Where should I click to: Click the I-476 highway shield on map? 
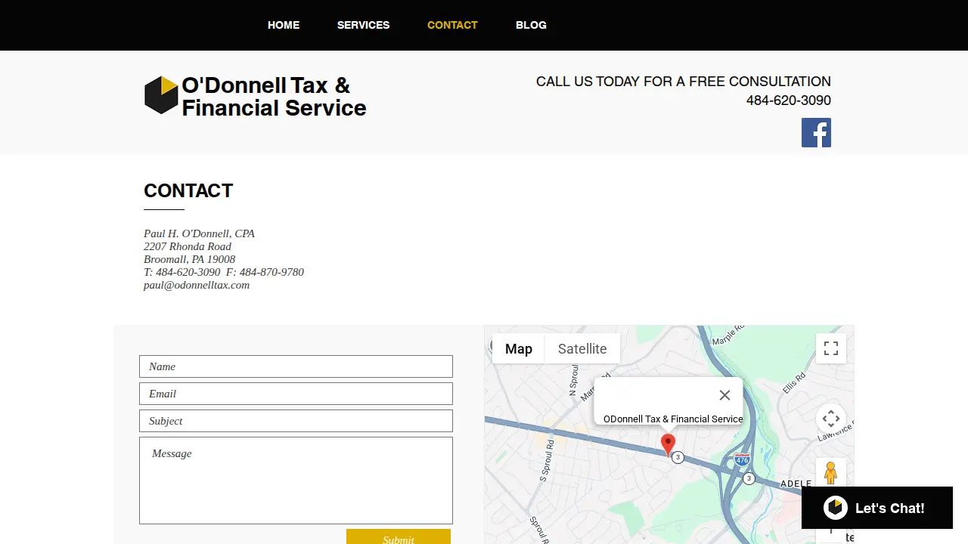point(742,459)
